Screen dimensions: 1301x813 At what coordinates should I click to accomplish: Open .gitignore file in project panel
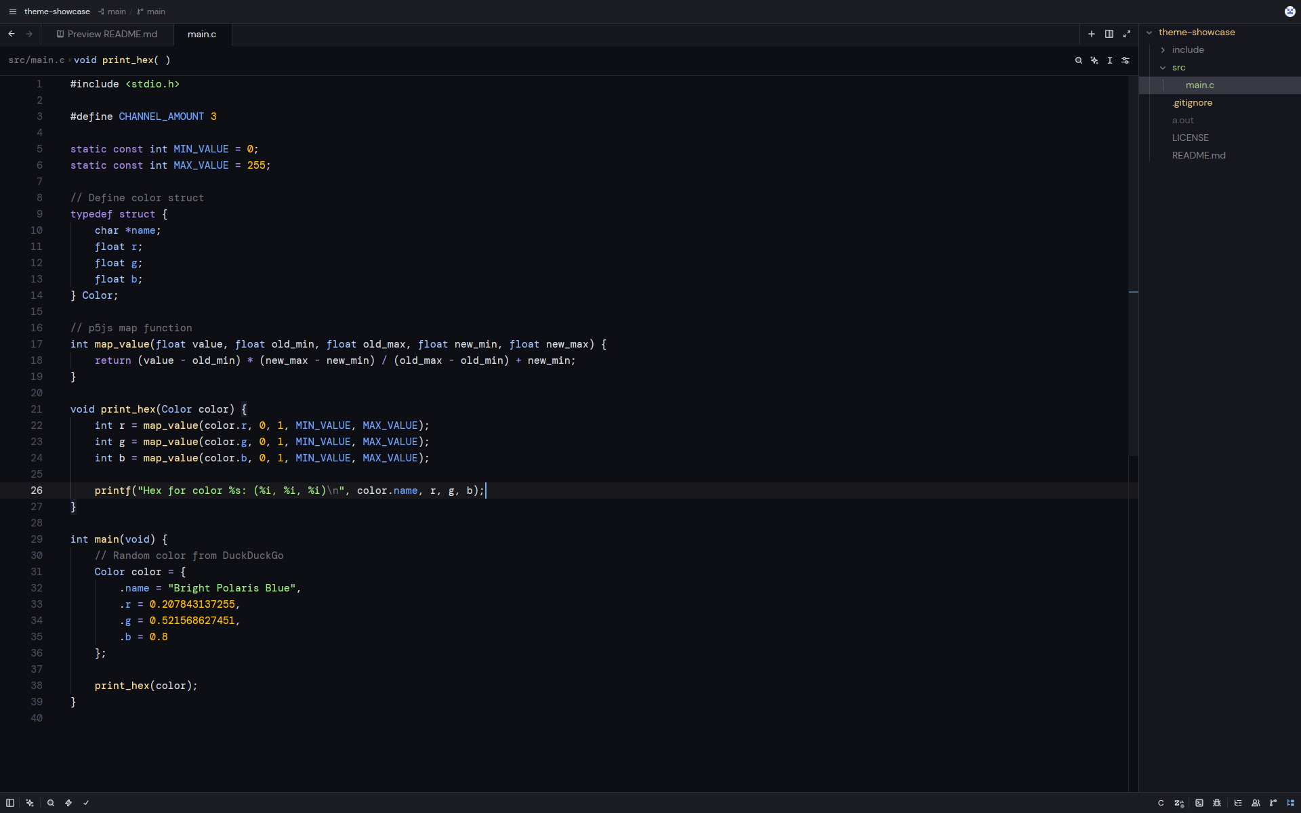(1220, 102)
